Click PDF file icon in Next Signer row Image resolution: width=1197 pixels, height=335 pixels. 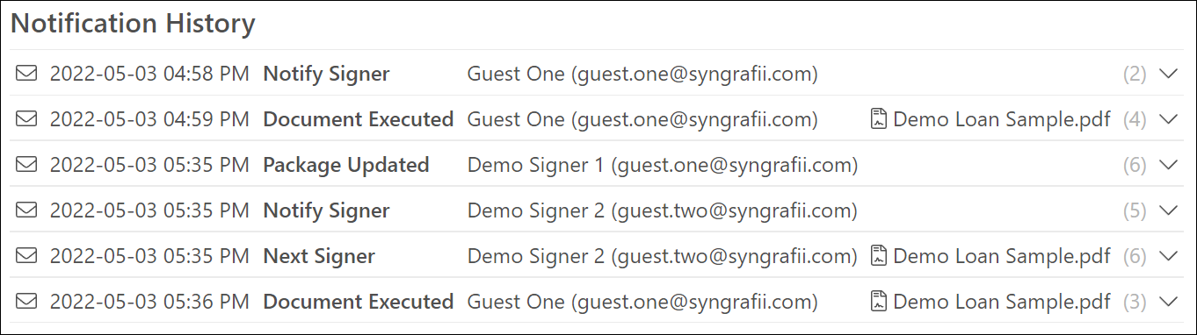pos(877,256)
